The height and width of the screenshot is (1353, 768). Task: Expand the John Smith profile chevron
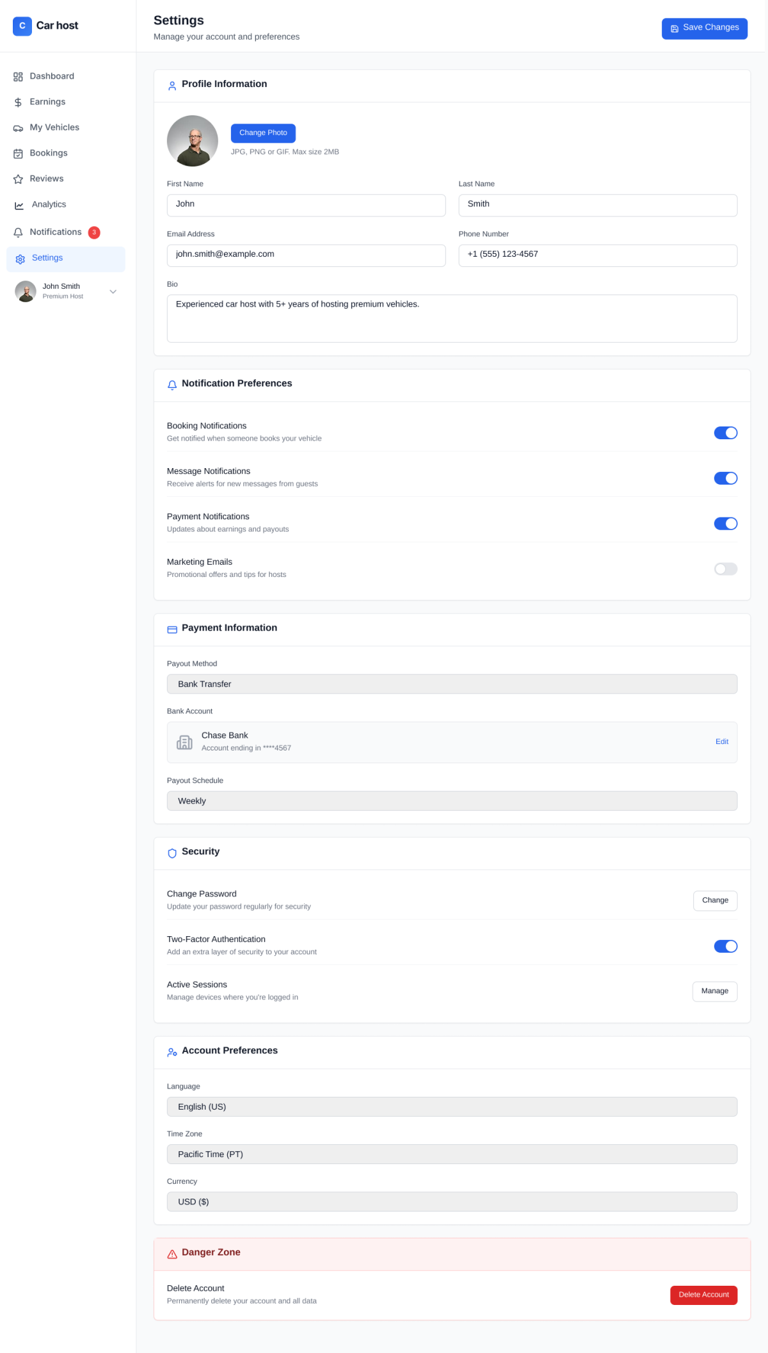coord(113,292)
